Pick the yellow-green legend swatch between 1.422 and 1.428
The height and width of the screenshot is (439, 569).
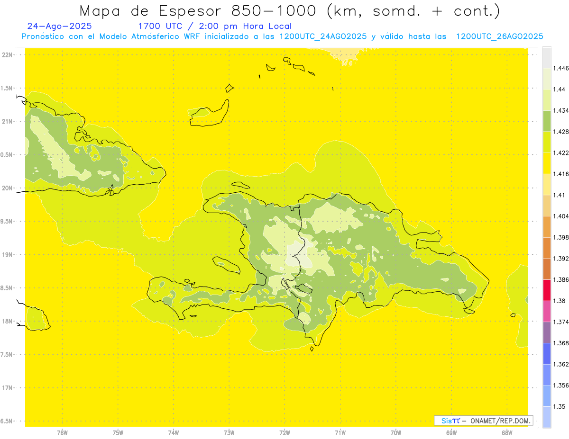pyautogui.click(x=547, y=142)
